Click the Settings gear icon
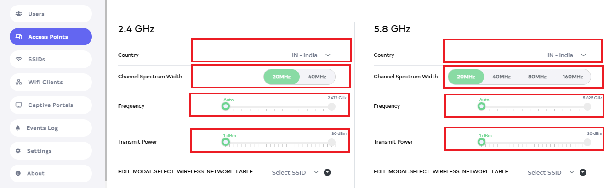Viewport: 610px width, 188px height. click(18, 151)
